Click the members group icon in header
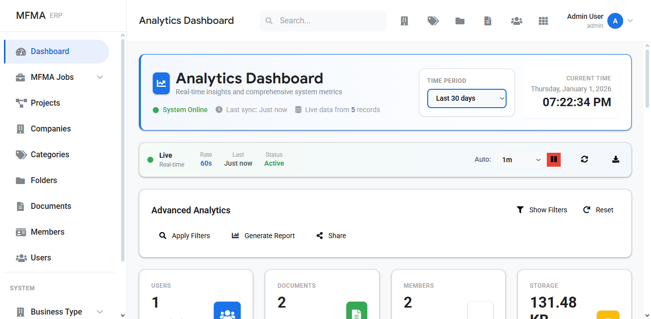651x319 pixels. coord(517,21)
